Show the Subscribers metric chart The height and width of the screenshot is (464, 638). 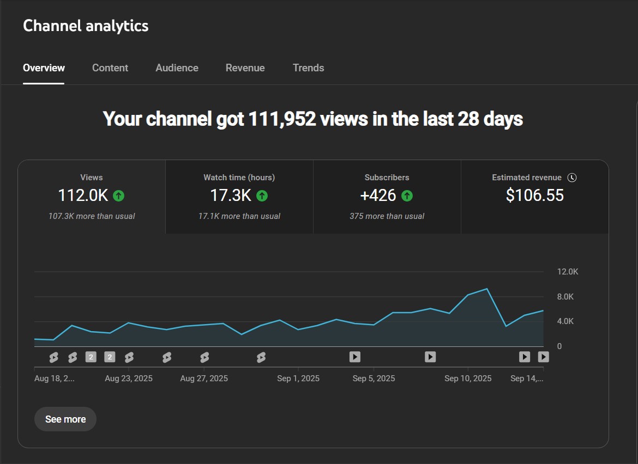(x=387, y=197)
